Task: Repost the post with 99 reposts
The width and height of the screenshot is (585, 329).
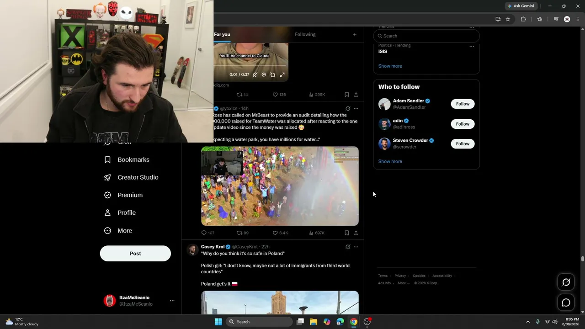Action: [243, 233]
